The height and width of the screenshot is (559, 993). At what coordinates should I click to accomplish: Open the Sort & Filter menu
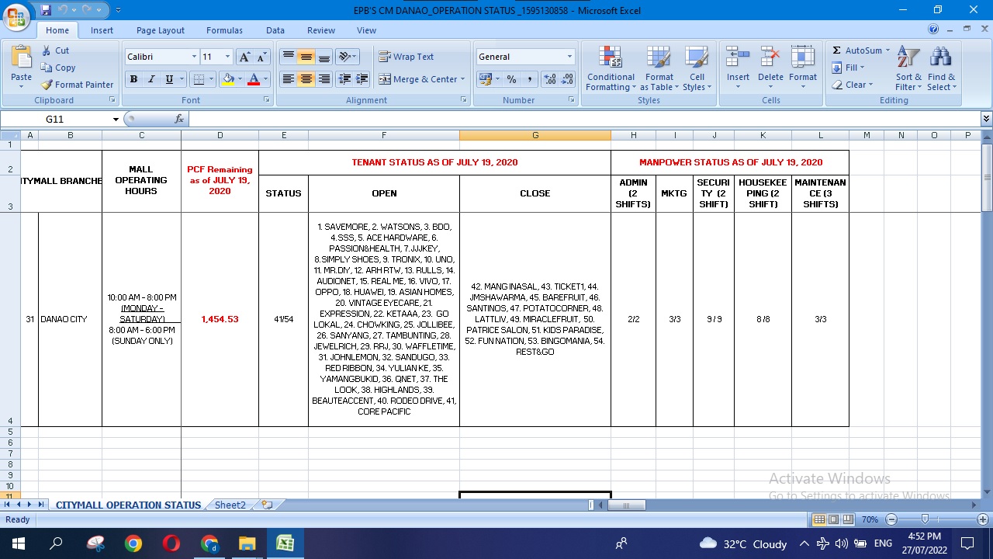coord(908,68)
